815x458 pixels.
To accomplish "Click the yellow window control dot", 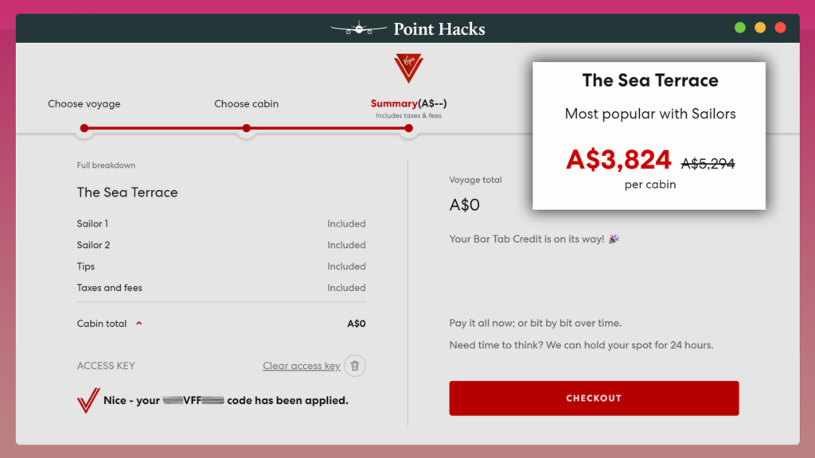I will pos(760,28).
